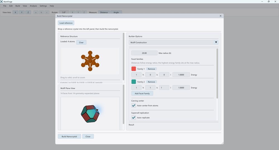Screen dimensions: 279x150
Task: Click the 'Drag to orbit, scroll to zoom' hint
Action: pos(73,78)
